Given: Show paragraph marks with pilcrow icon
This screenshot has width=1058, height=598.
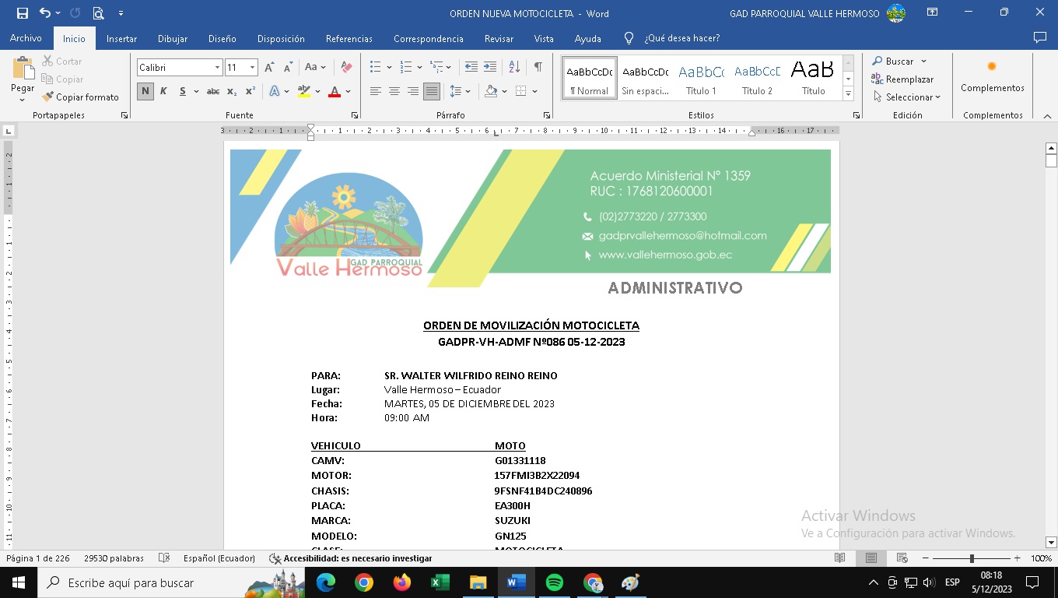Looking at the screenshot, I should 538,68.
